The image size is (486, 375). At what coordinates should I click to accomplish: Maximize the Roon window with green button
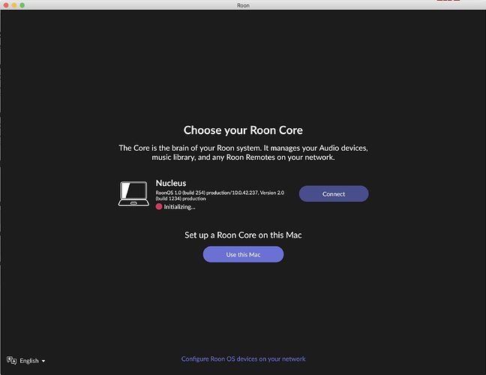pyautogui.click(x=22, y=5)
